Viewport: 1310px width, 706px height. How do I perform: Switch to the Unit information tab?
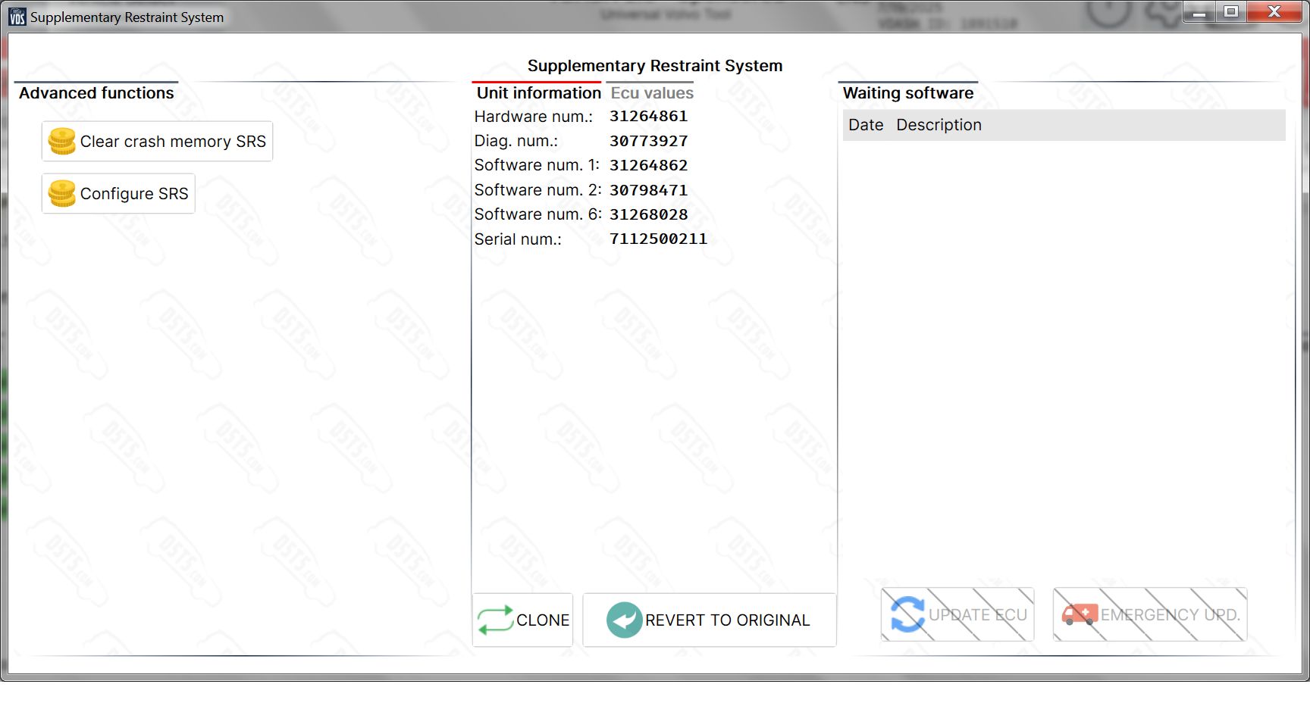[537, 92]
